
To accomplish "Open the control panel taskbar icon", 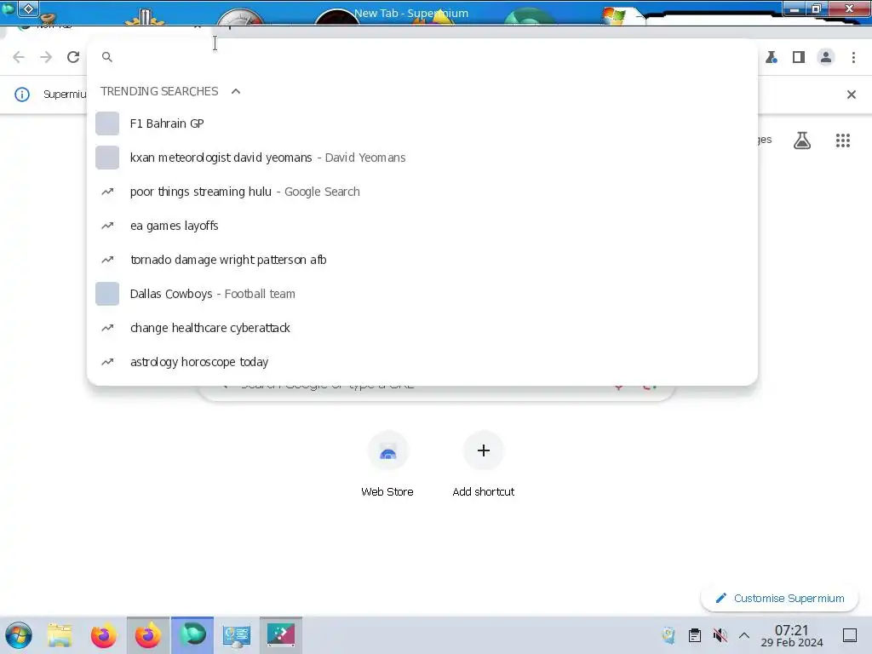I will (237, 635).
